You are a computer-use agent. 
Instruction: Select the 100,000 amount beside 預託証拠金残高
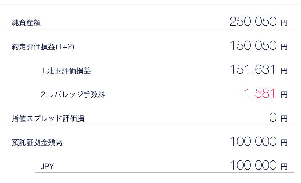tap(253, 142)
